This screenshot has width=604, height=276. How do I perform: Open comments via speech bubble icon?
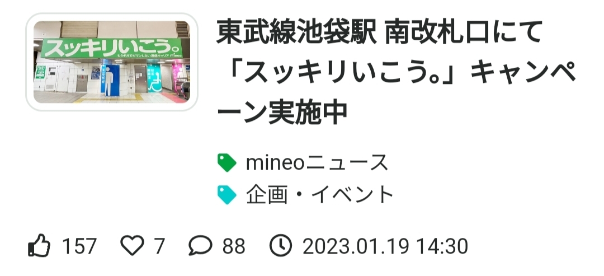tap(200, 246)
